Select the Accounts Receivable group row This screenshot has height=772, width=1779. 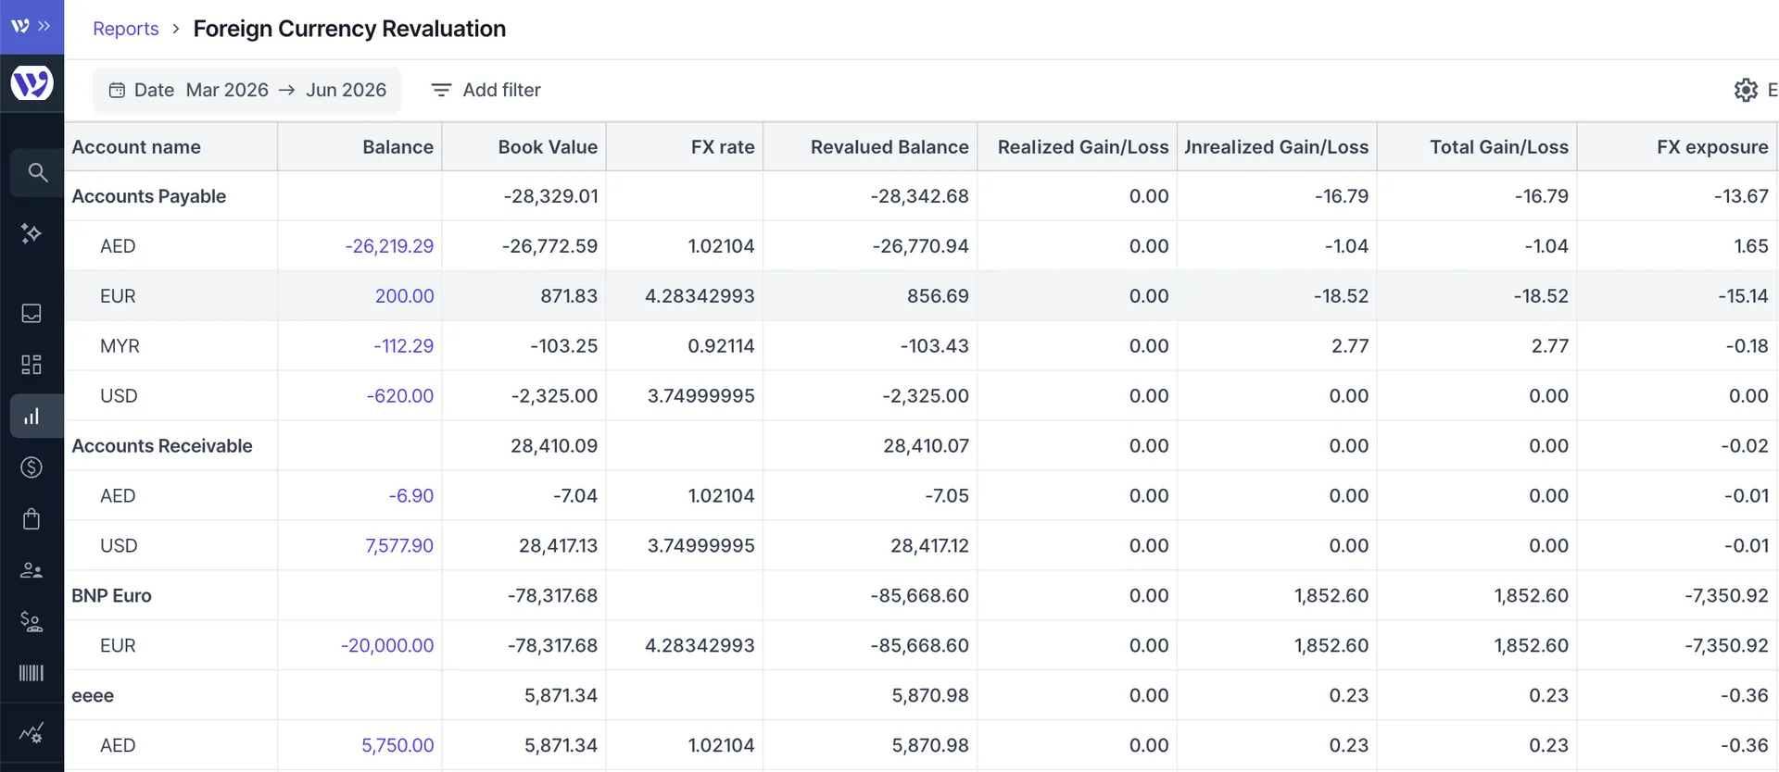[x=921, y=446]
